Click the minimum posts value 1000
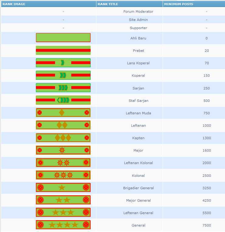 click(207, 126)
